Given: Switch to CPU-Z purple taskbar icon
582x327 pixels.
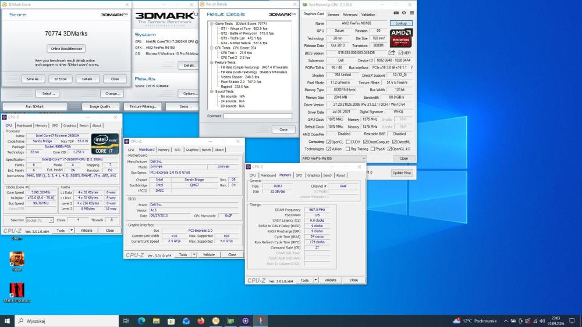Looking at the screenshot, I should click(246, 321).
